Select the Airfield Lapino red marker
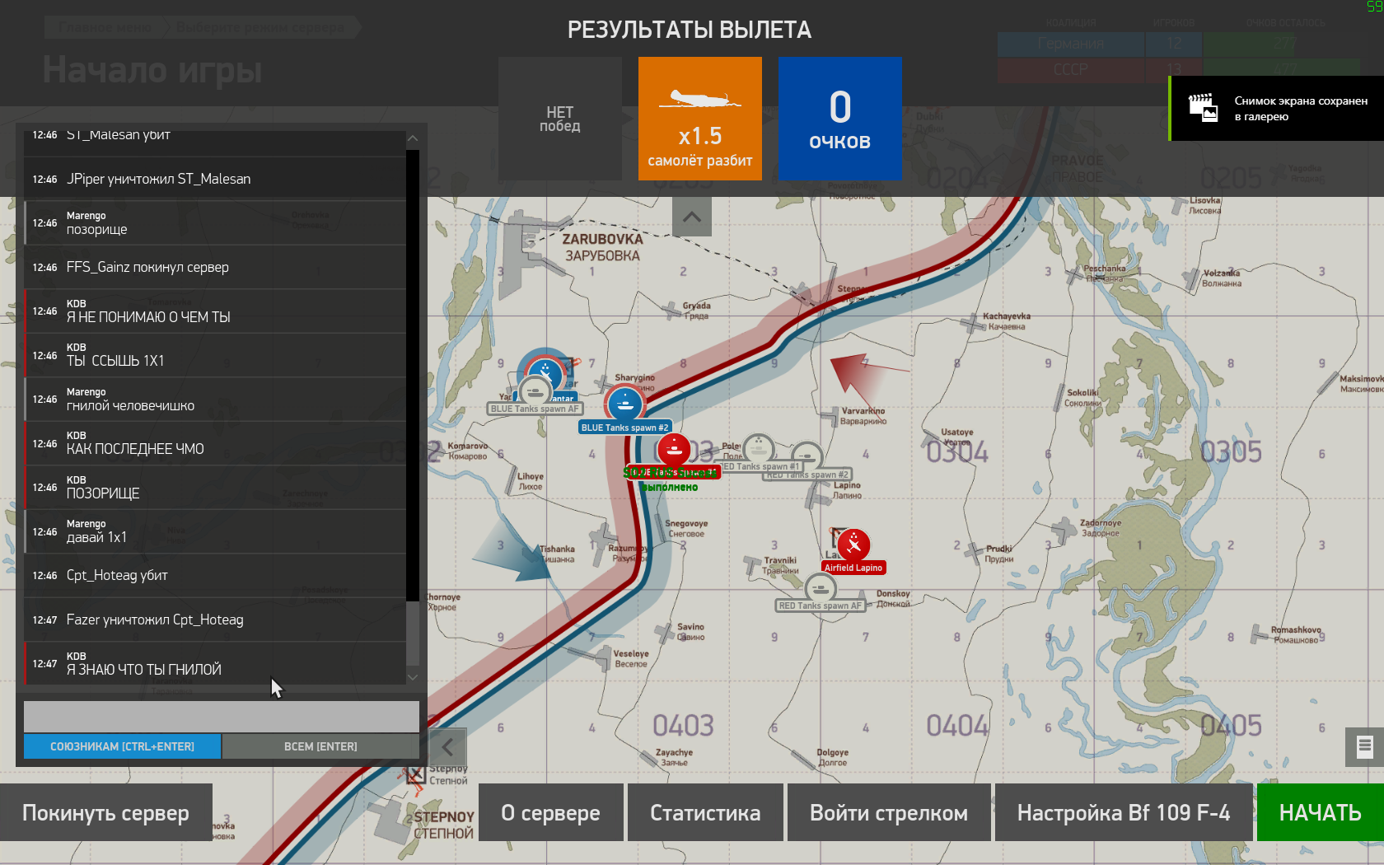The width and height of the screenshot is (1384, 865). 854,545
